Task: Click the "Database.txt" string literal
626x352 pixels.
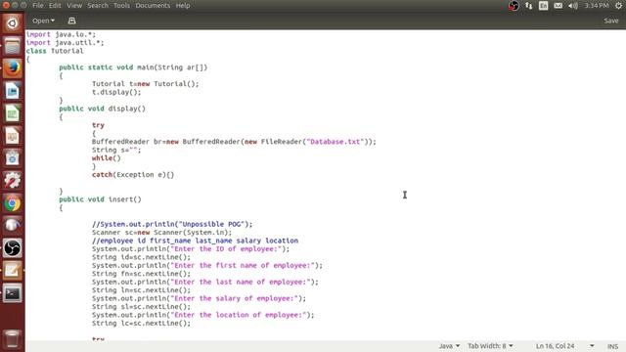Action: point(335,142)
